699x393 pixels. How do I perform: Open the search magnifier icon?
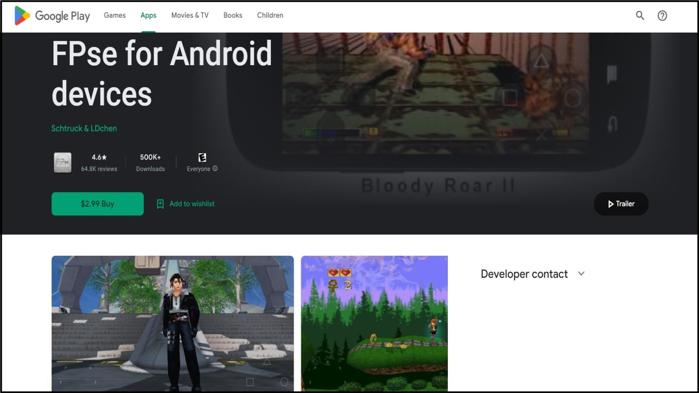[640, 16]
